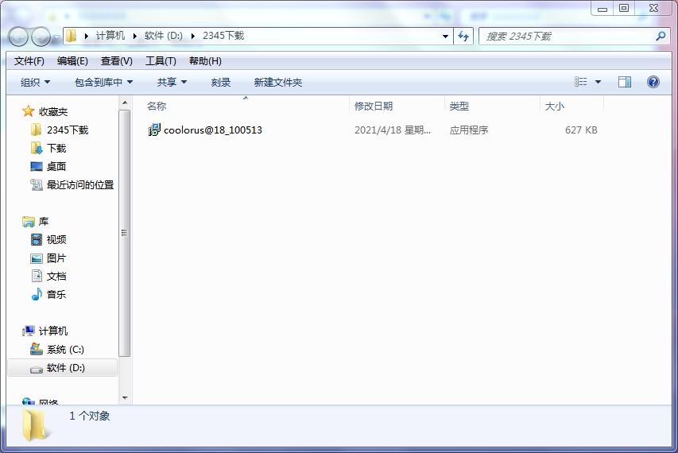Open the 图片 library
The image size is (678, 453).
pyautogui.click(x=56, y=258)
